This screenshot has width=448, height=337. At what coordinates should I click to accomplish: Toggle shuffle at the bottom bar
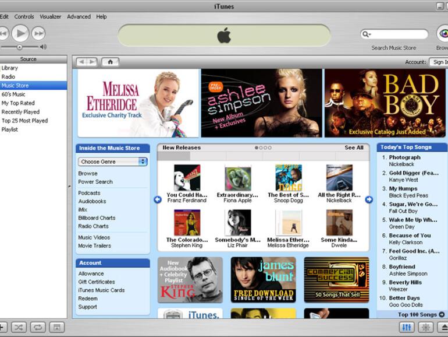19,328
